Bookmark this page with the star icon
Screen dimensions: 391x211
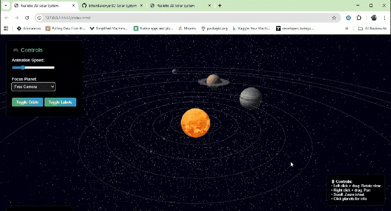[x=334, y=18]
